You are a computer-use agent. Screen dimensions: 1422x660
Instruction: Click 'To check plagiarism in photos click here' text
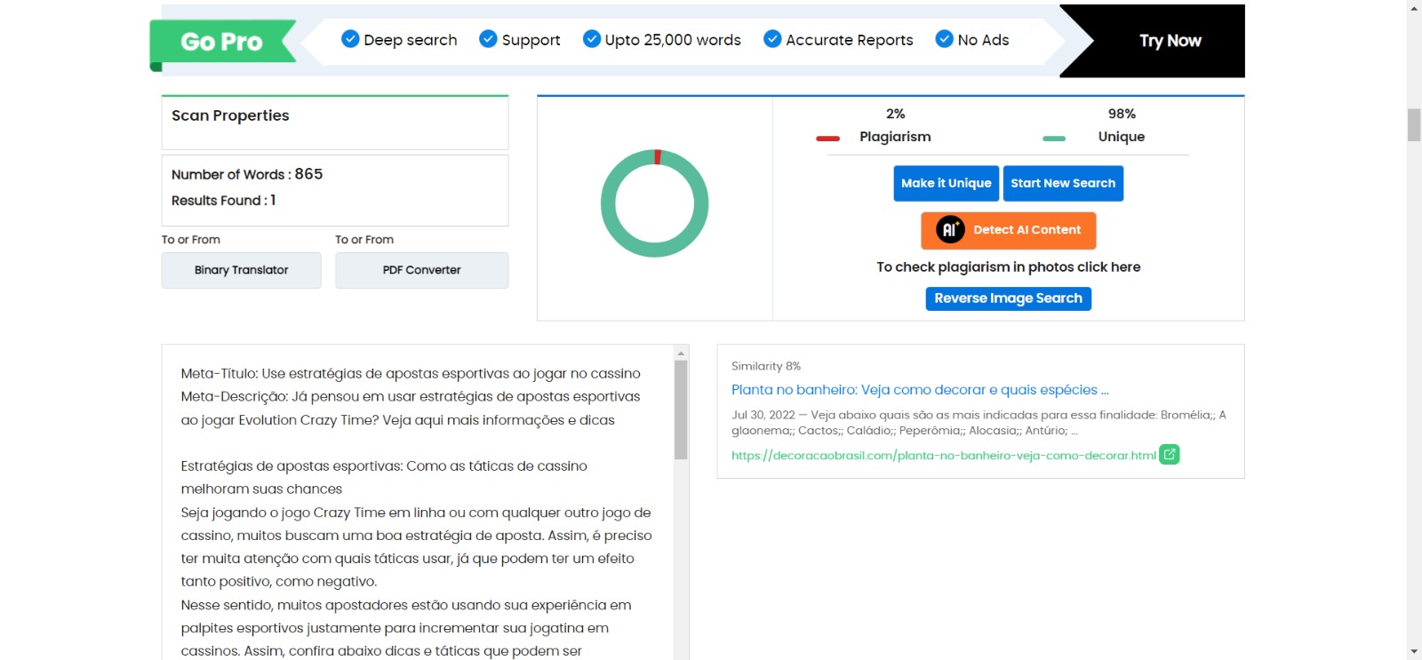1008,267
